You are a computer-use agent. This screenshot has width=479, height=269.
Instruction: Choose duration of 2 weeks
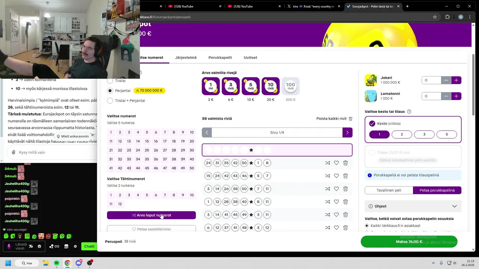(x=402, y=134)
